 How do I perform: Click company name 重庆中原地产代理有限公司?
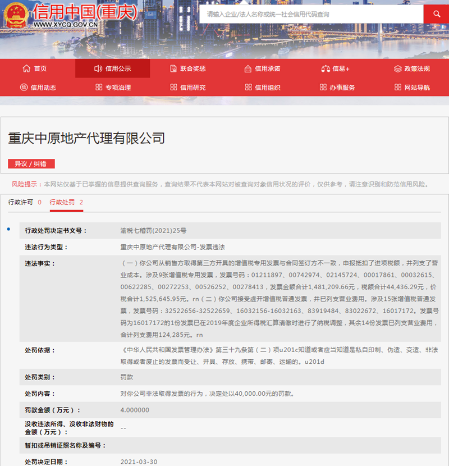click(86, 138)
